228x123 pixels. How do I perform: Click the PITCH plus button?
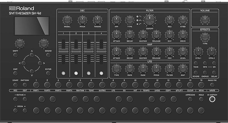pos(25,111)
